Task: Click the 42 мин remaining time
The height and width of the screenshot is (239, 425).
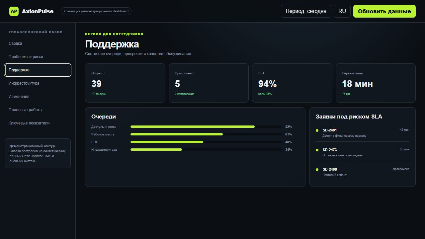Action: click(404, 130)
